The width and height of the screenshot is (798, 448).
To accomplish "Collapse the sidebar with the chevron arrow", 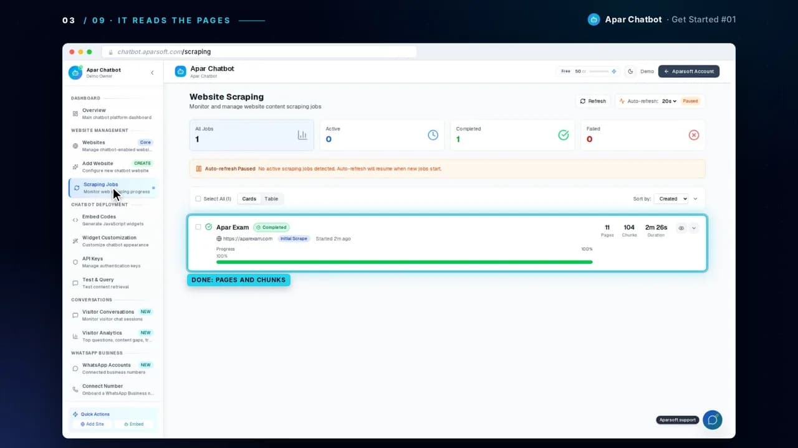I will tap(152, 73).
